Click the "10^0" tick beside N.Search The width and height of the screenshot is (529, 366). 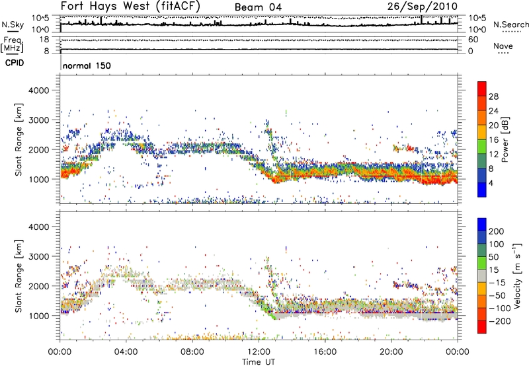[477, 30]
